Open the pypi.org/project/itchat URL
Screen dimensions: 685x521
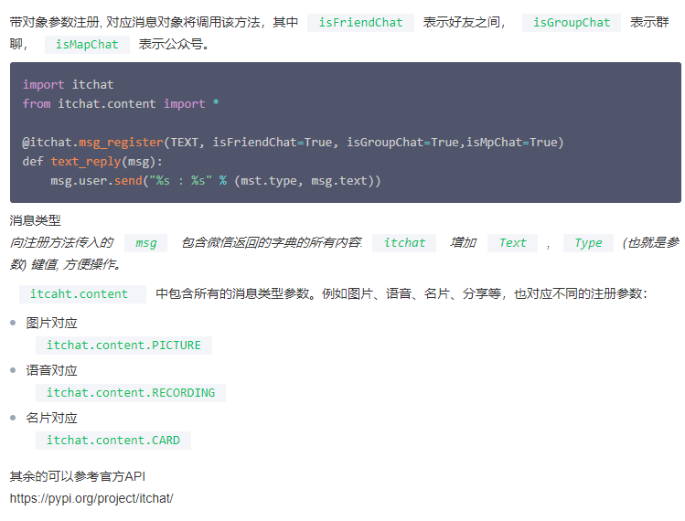tap(91, 498)
